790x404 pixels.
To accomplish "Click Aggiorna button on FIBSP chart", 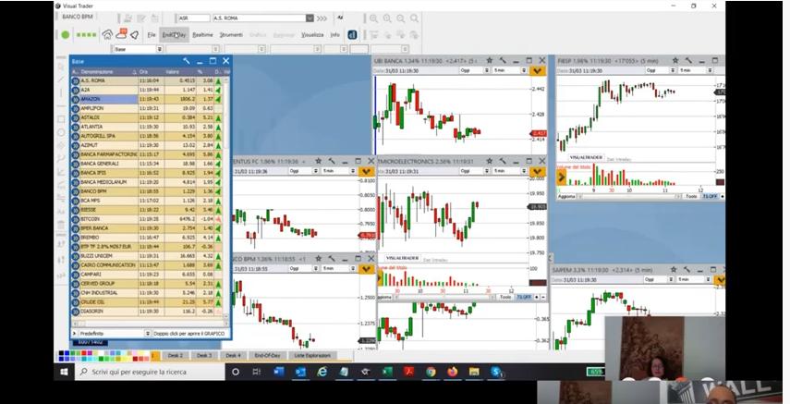I will tap(566, 196).
